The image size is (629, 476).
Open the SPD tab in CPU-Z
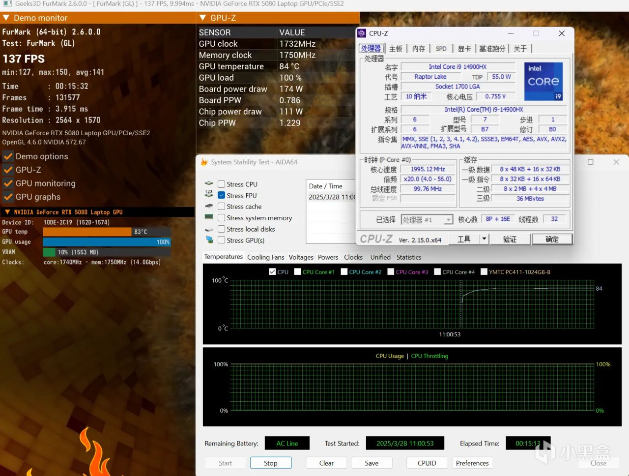click(x=441, y=49)
